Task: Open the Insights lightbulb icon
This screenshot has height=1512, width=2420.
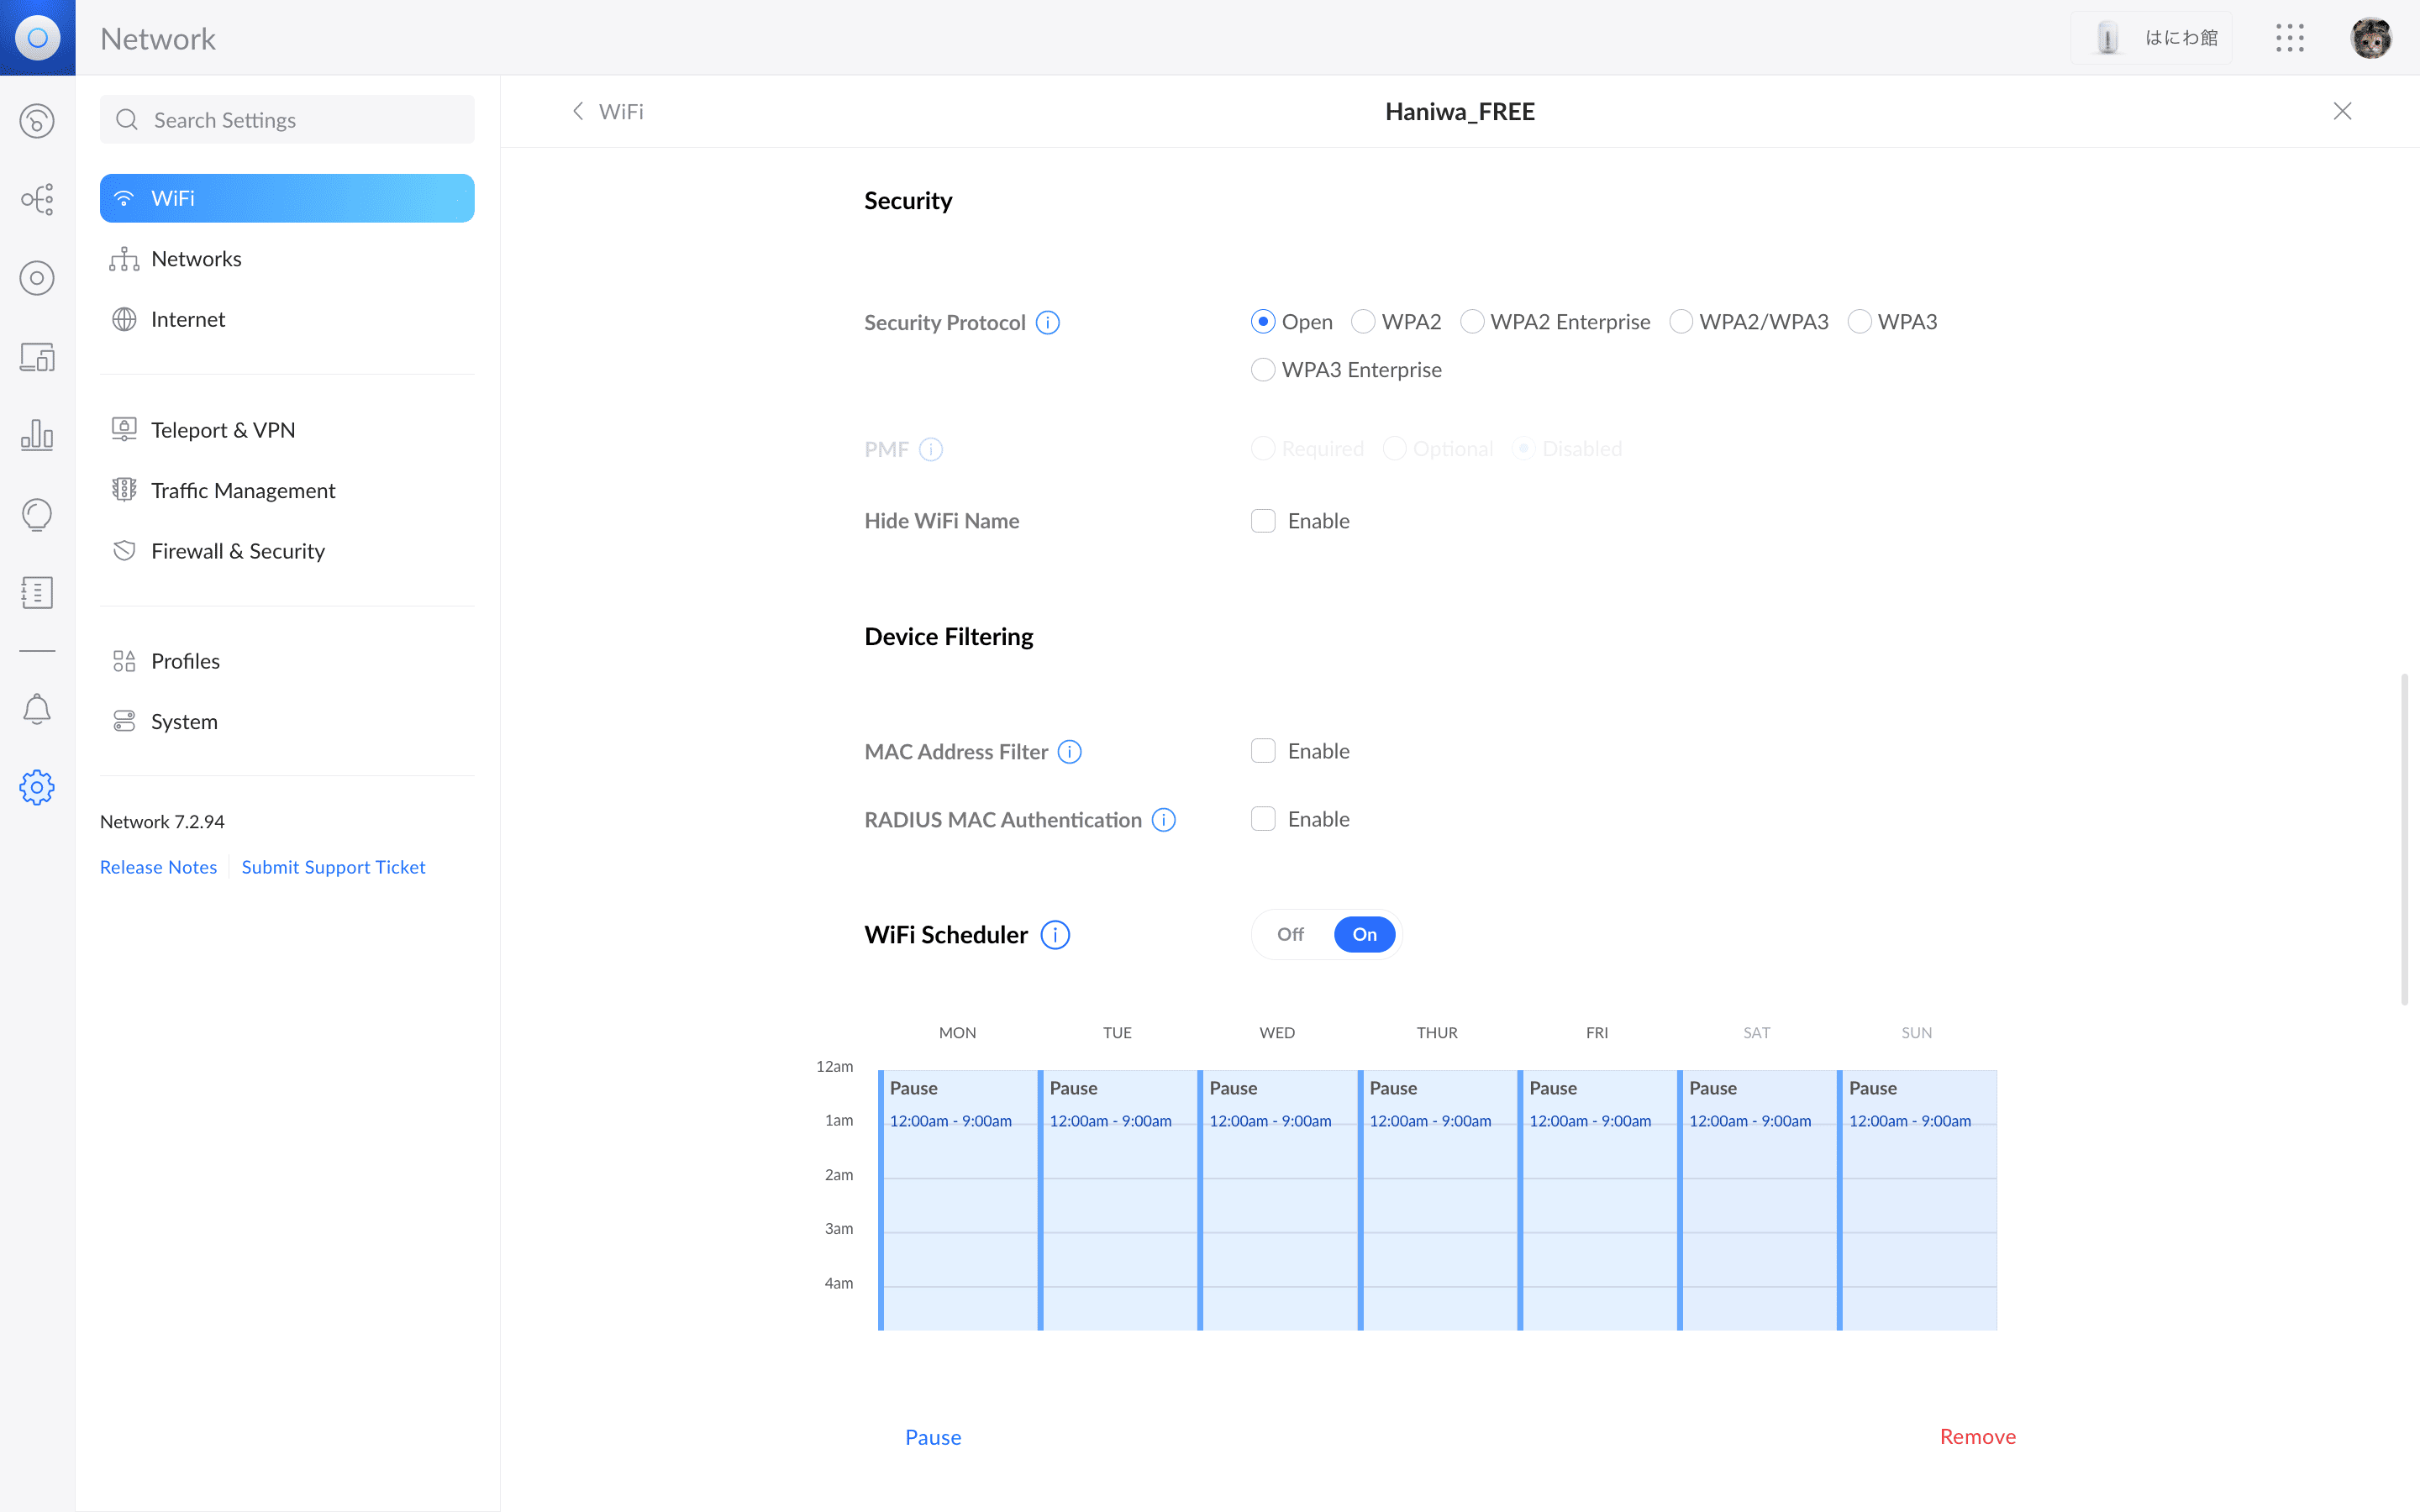Action: [x=37, y=514]
